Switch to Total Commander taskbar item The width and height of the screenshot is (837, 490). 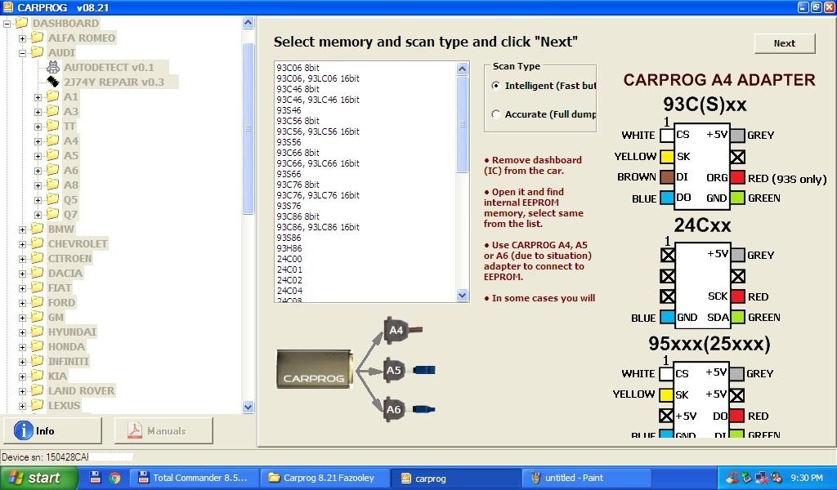click(x=195, y=478)
